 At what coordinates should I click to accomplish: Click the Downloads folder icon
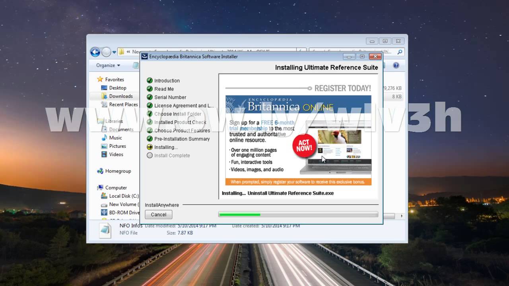[x=104, y=96]
